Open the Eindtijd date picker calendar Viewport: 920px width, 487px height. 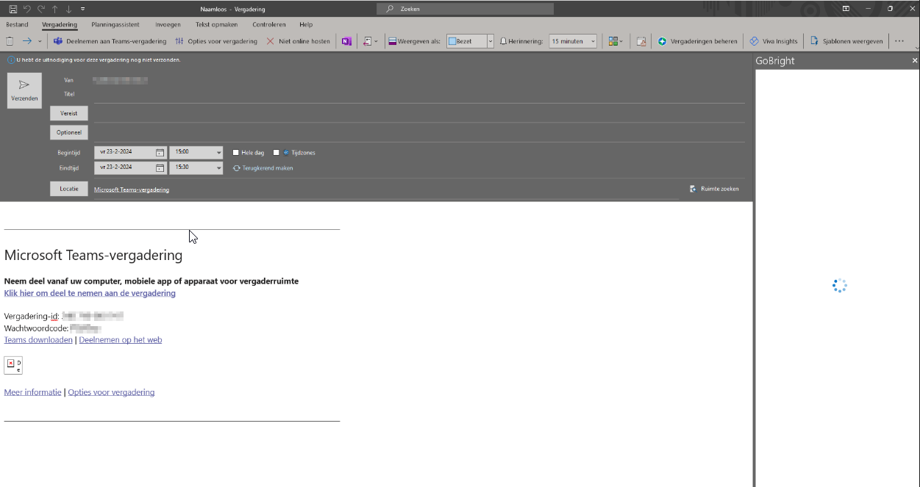160,168
